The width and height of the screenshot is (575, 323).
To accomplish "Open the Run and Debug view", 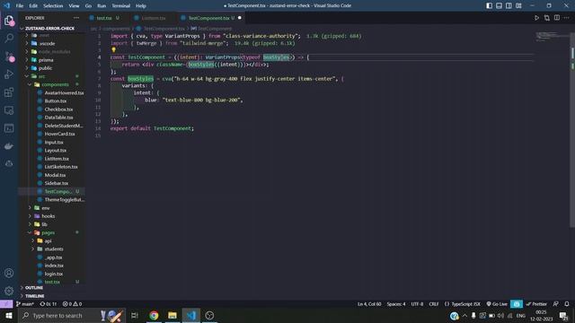I will tap(9, 74).
